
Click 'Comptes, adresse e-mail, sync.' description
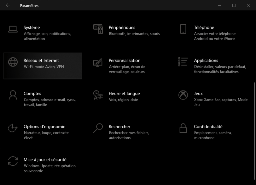(50, 102)
